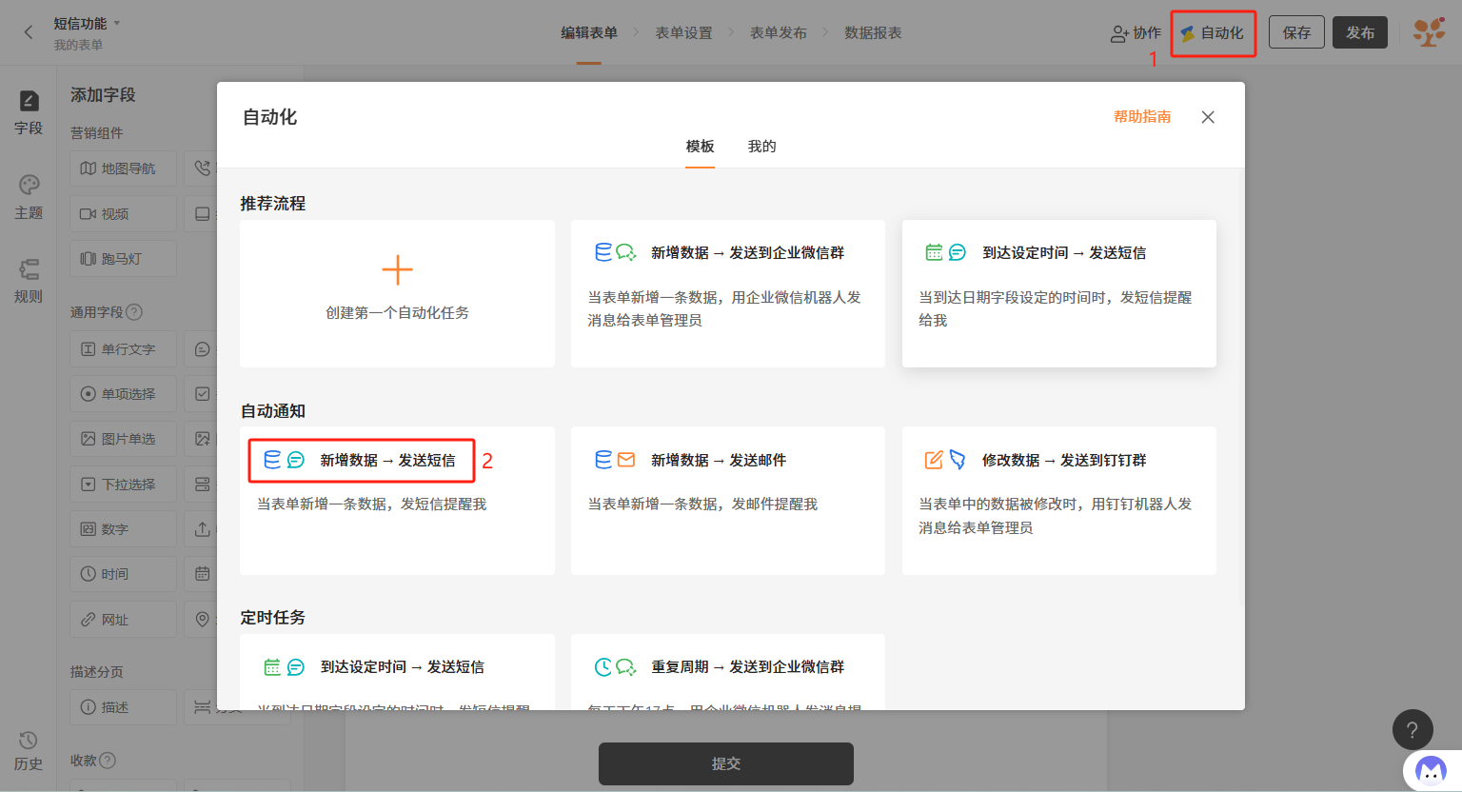Select the 我的 tab in dialog

(761, 147)
